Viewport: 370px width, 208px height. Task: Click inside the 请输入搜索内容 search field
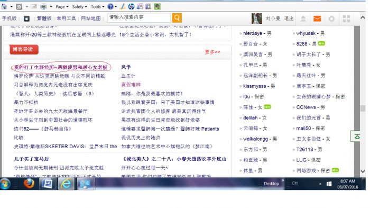pos(139,17)
